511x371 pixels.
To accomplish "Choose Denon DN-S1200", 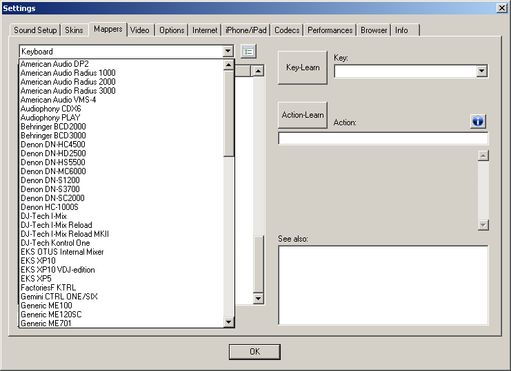I will click(x=121, y=180).
